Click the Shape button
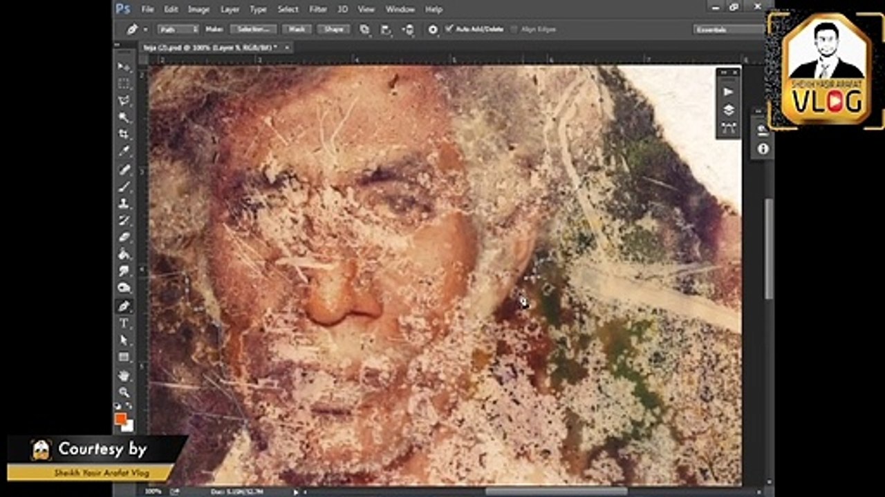 [334, 29]
